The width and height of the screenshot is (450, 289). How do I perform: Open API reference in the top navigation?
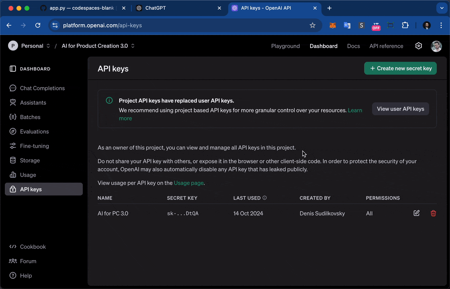tap(386, 46)
